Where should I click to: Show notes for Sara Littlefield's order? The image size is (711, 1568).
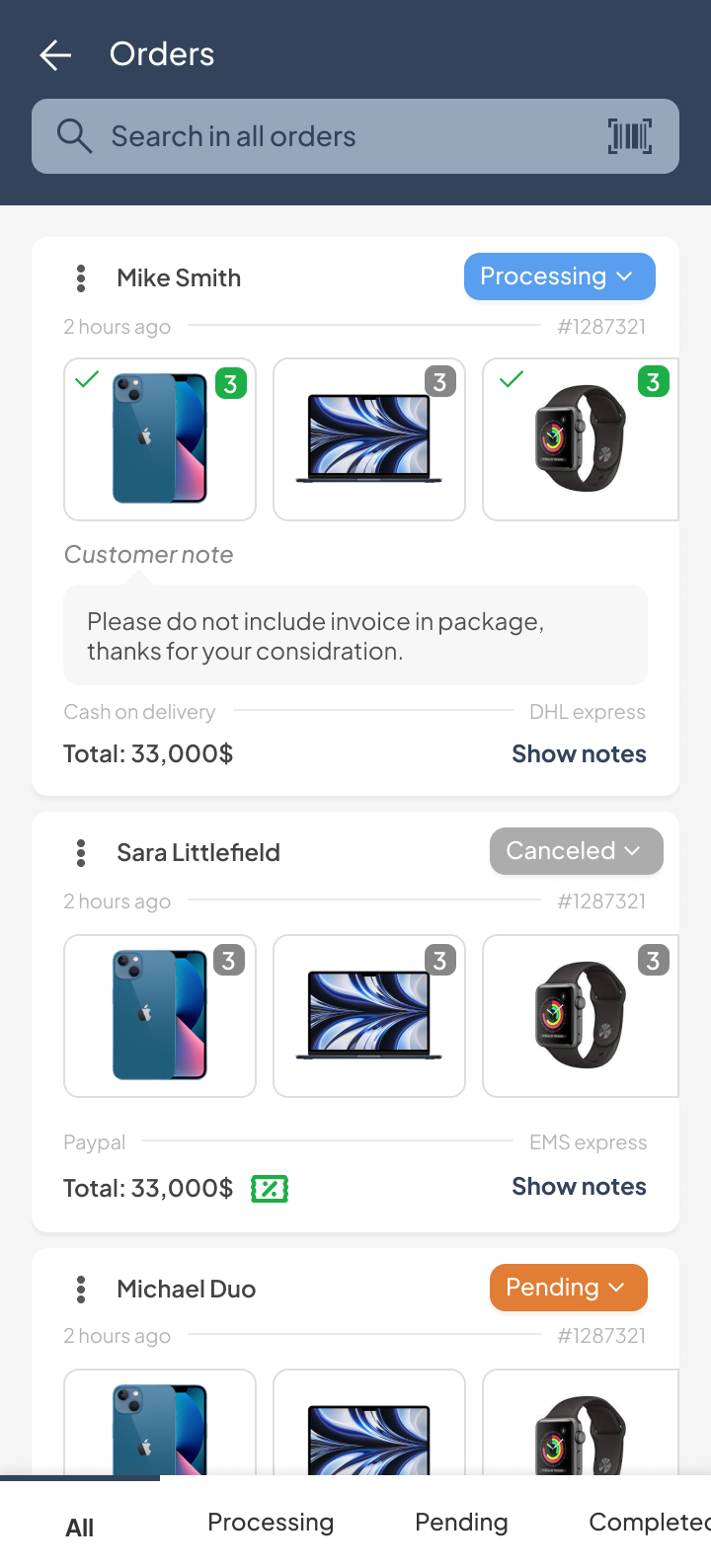pyautogui.click(x=579, y=1187)
